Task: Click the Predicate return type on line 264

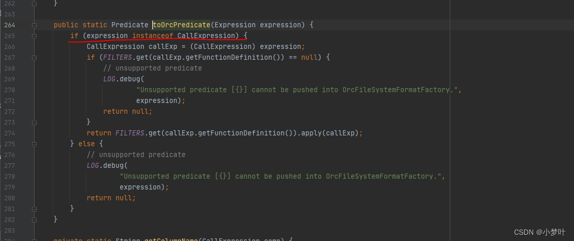Action: 130,25
